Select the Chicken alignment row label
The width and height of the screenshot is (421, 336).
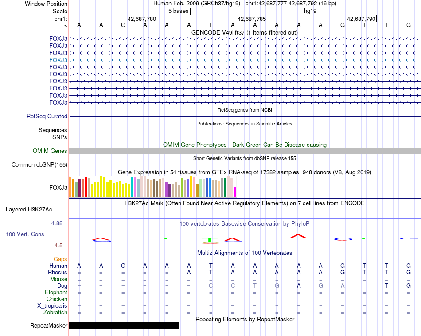point(57,299)
